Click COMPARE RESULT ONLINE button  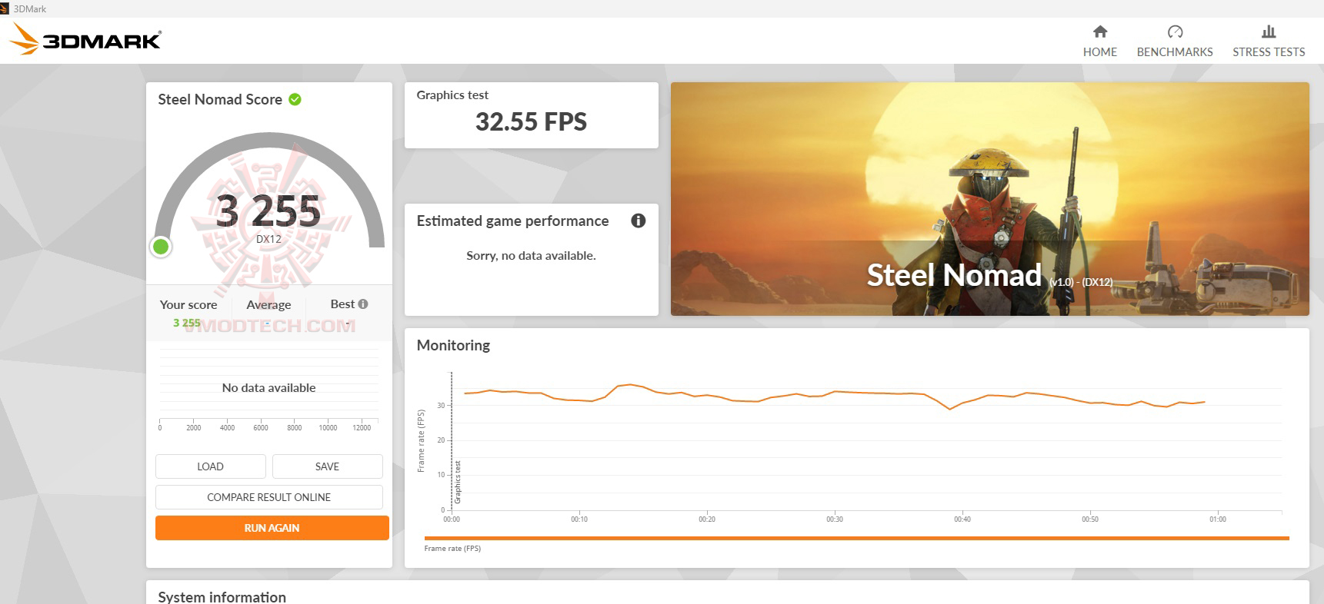269,497
